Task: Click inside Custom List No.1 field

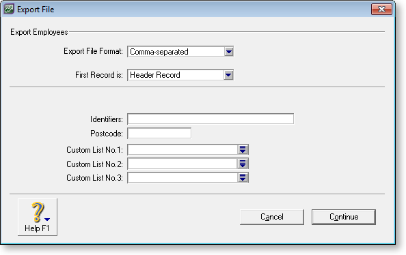Action: 182,149
